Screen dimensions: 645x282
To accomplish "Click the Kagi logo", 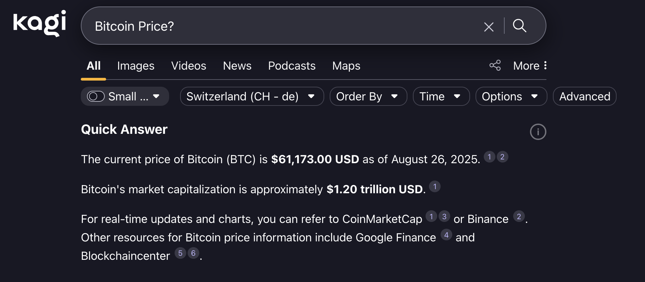I will [39, 23].
